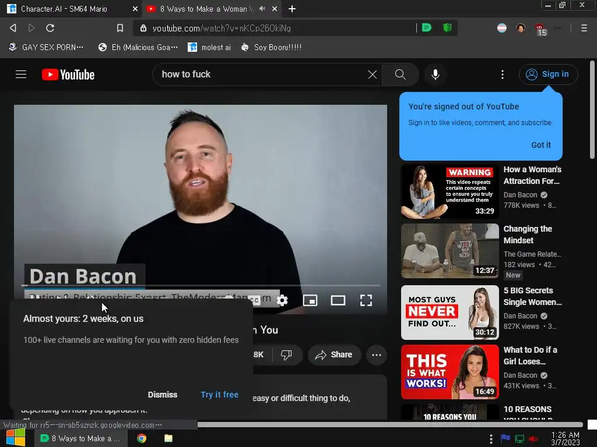Open Chrome from the taskbar
The height and width of the screenshot is (447, 597).
coord(142,438)
